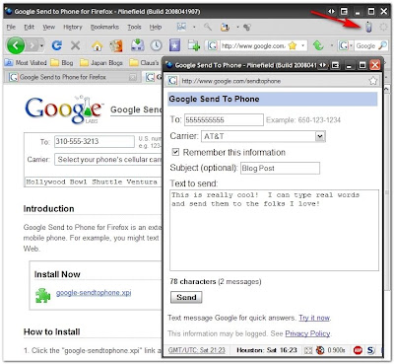This screenshot has width=394, height=364.
Task: Click the Send button in popup
Action: [186, 297]
